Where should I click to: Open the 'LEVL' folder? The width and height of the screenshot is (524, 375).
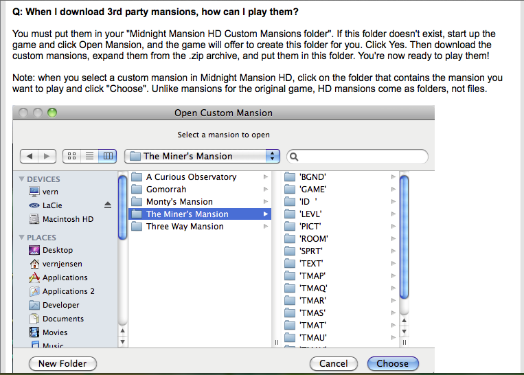(x=310, y=214)
